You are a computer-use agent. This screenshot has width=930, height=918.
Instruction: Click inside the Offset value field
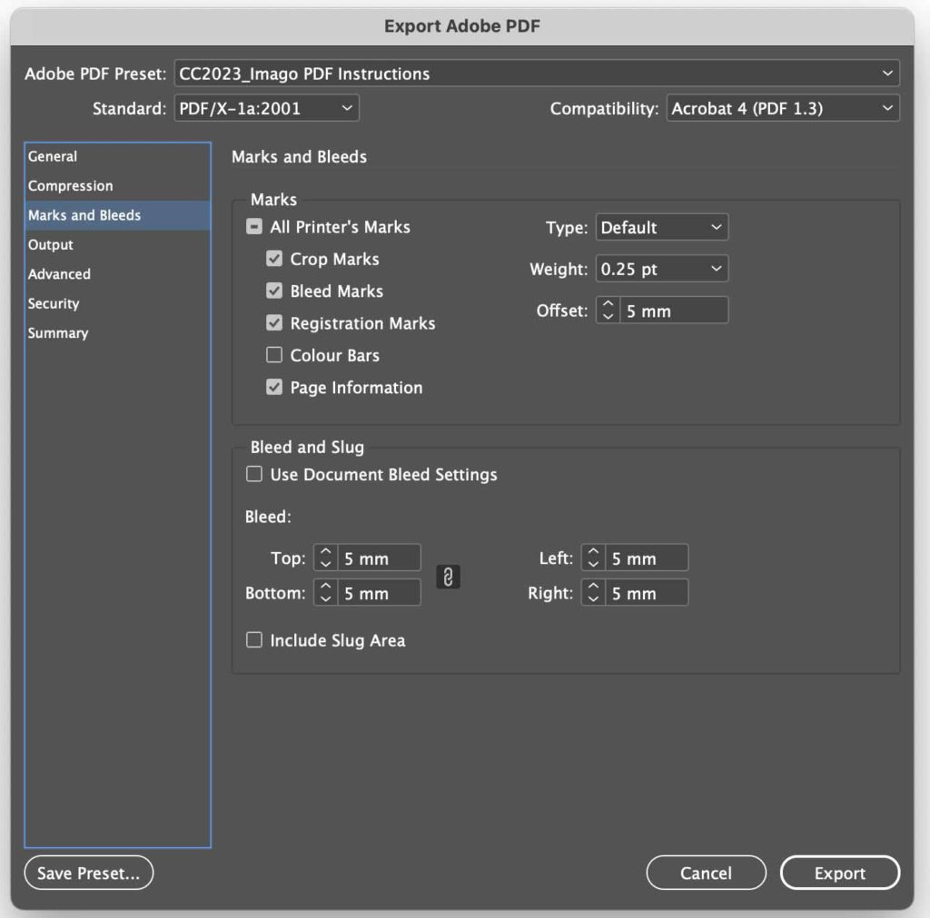pos(672,310)
